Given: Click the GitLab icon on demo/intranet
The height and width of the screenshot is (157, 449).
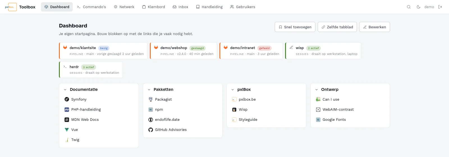Looking at the screenshot, I should point(226,48).
